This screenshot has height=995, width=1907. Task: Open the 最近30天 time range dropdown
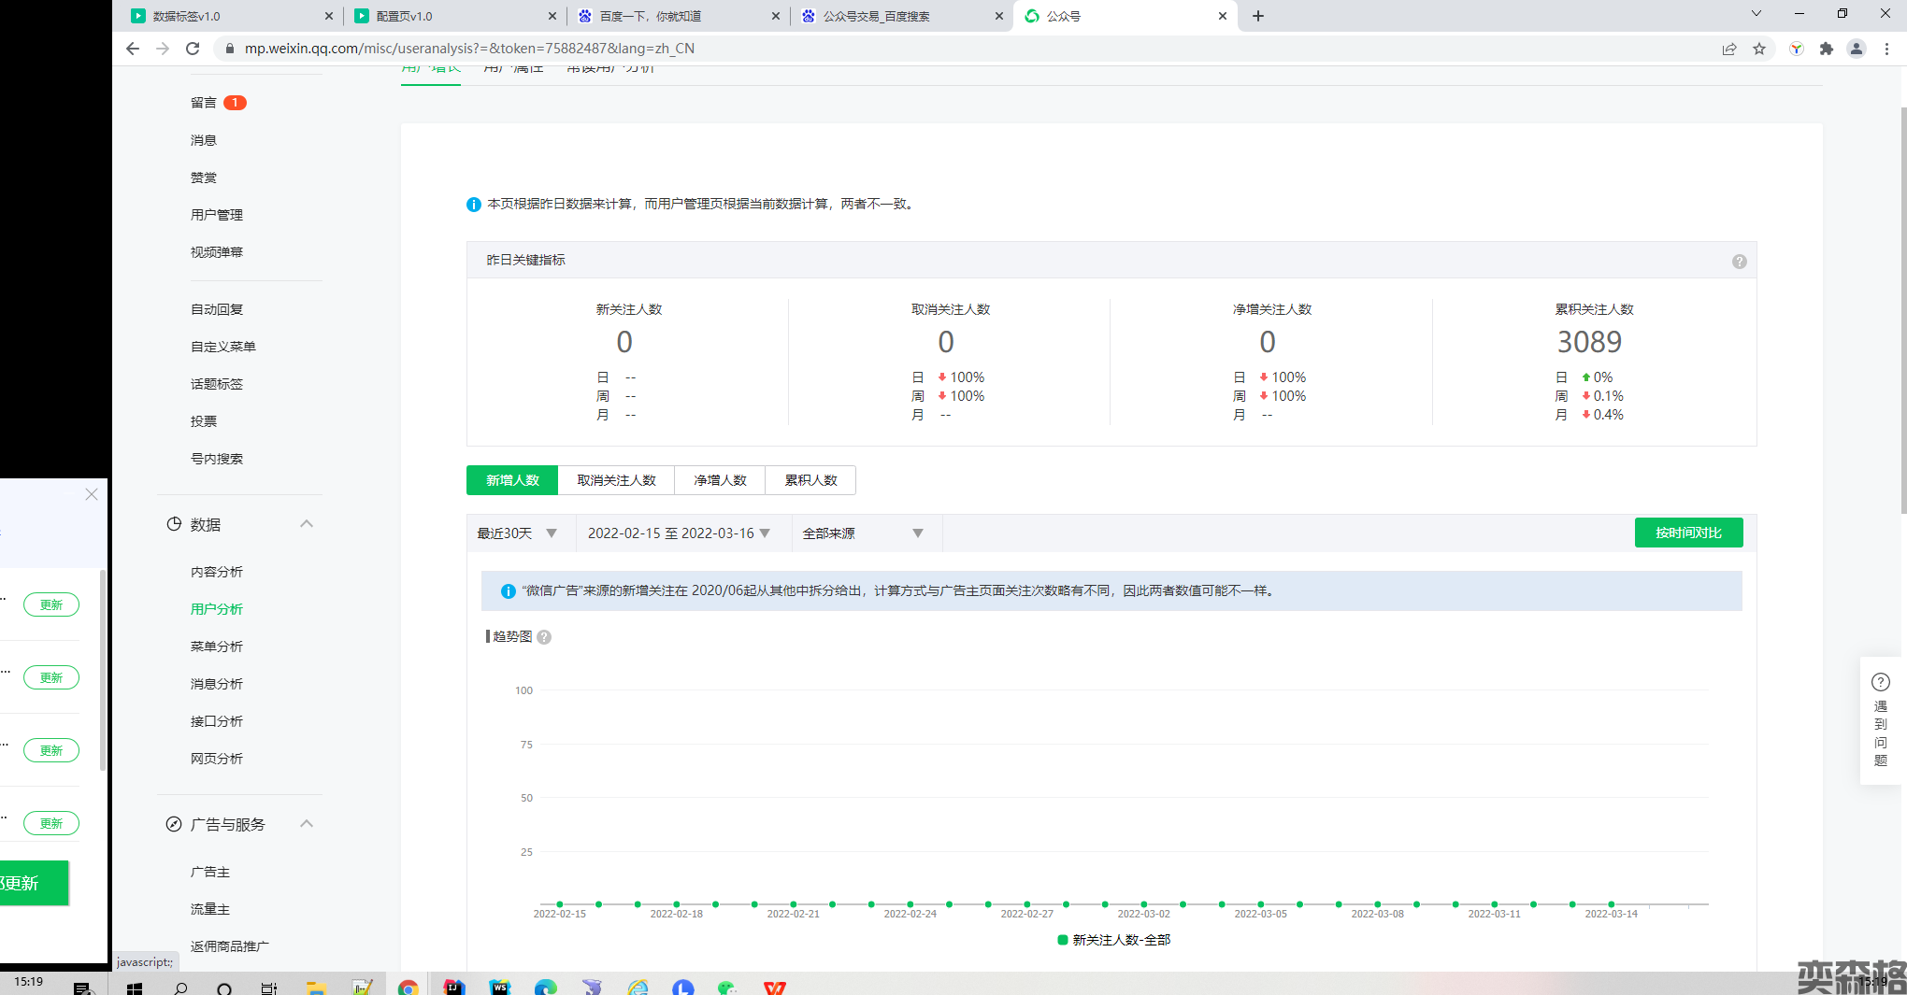click(518, 533)
